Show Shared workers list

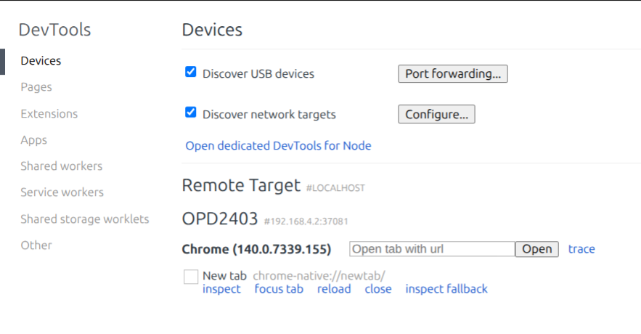point(61,166)
